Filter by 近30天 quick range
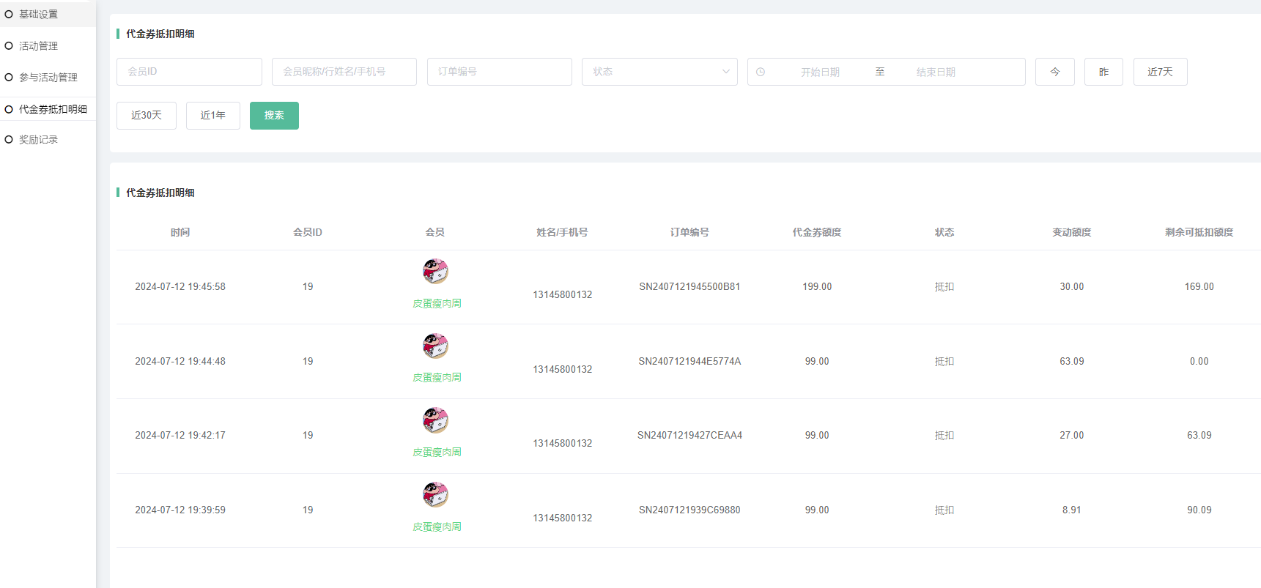The height and width of the screenshot is (588, 1261). (147, 116)
